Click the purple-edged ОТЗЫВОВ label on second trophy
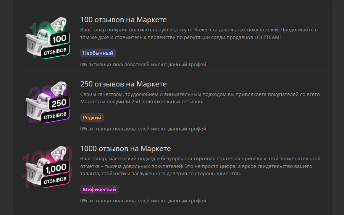Image resolution: width=344 pixels, height=215 pixels. pos(55,115)
